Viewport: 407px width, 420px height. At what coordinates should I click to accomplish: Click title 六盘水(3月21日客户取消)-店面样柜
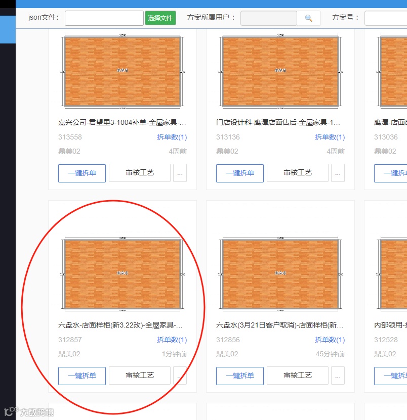tap(279, 325)
